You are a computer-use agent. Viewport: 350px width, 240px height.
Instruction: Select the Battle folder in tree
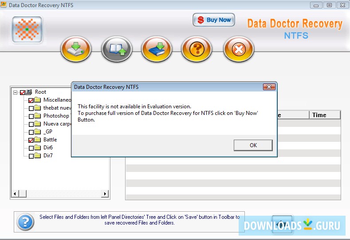click(x=50, y=140)
